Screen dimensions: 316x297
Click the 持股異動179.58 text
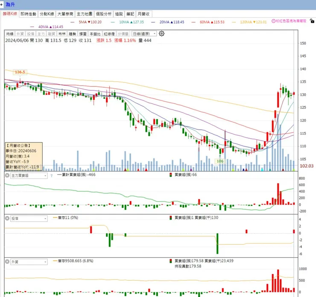188,266
